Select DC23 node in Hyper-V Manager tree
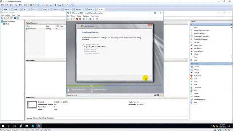 [x=7, y=24]
